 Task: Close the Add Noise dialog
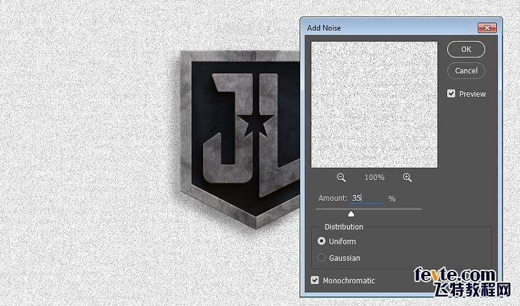click(487, 28)
